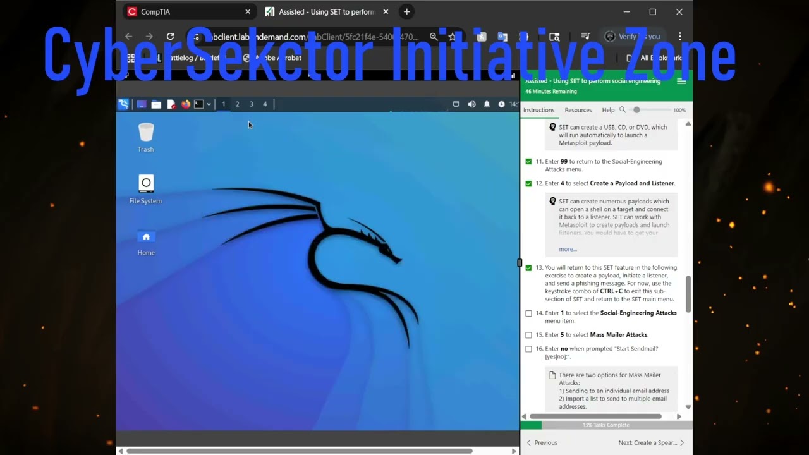Screen dimensions: 809x455
Task: Go back in the browser
Action: [x=129, y=37]
